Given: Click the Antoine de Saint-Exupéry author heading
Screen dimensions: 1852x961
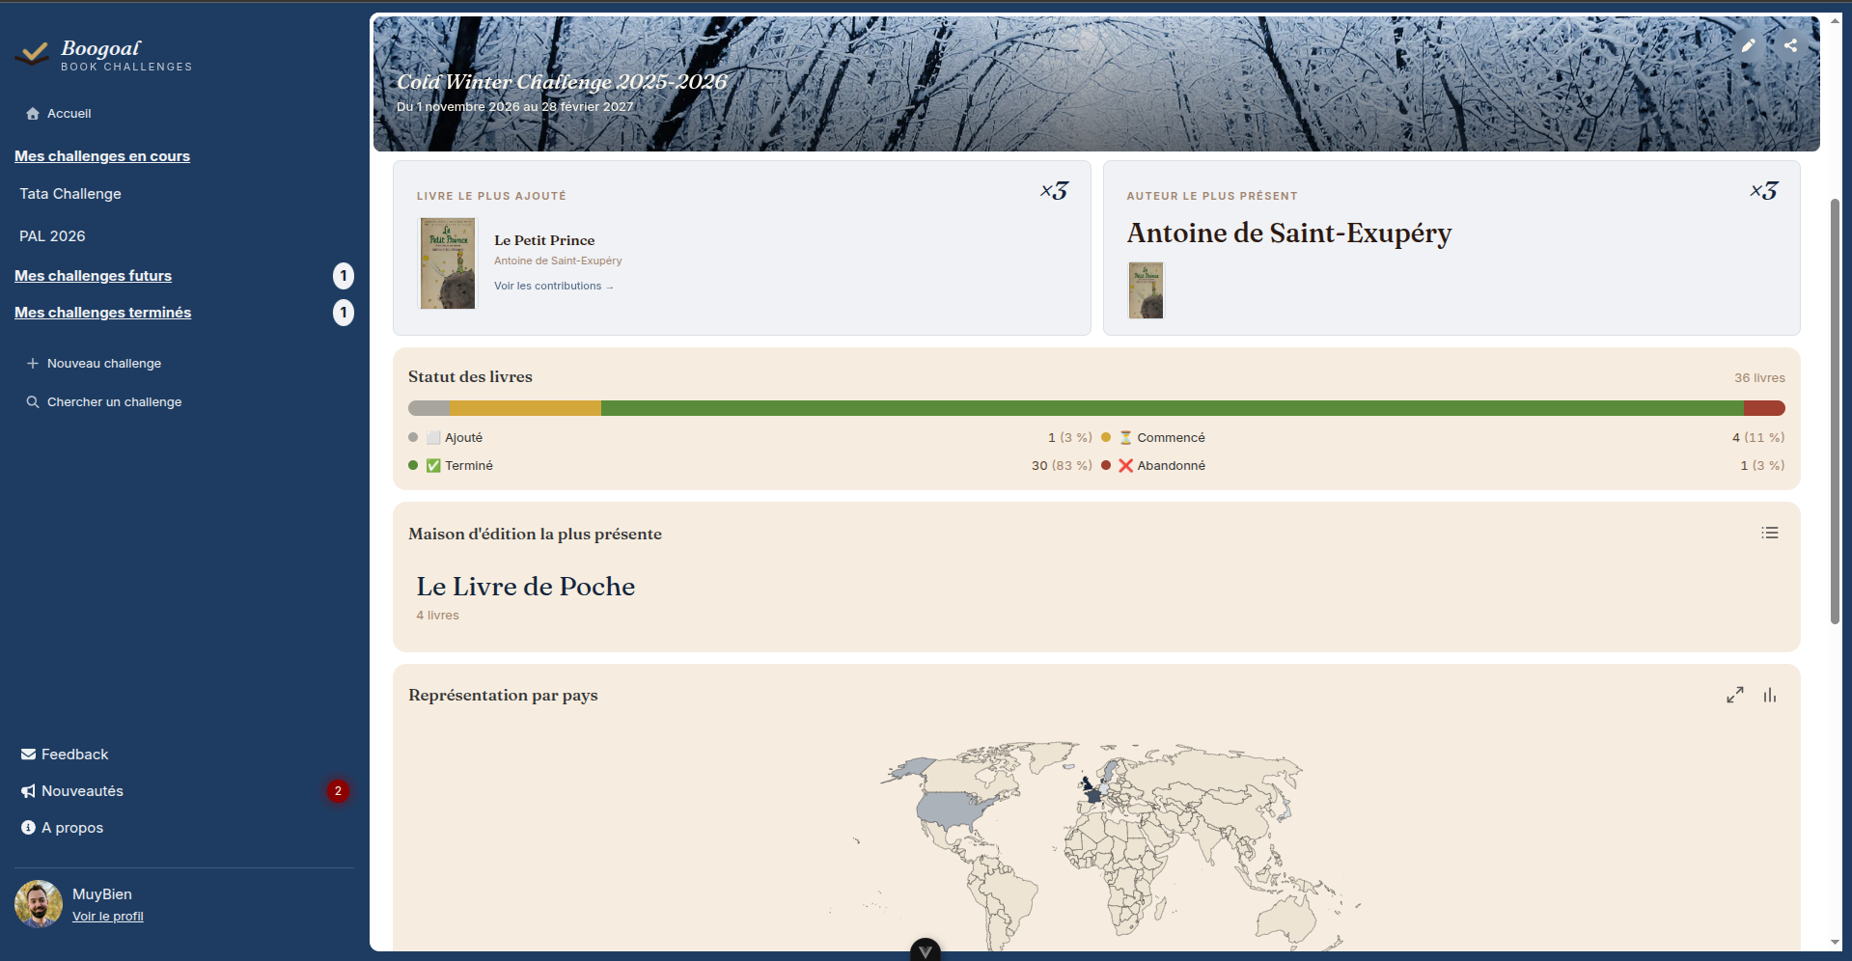Looking at the screenshot, I should (1289, 233).
